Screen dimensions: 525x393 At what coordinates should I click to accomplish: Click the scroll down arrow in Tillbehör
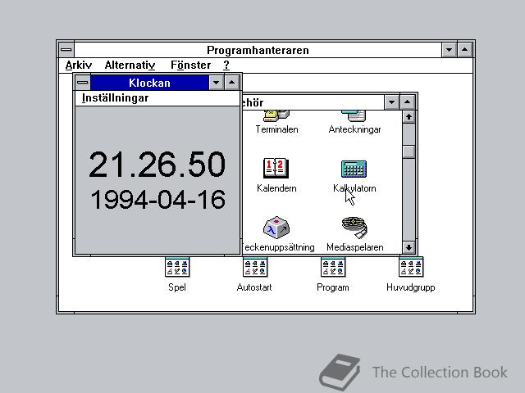click(409, 247)
